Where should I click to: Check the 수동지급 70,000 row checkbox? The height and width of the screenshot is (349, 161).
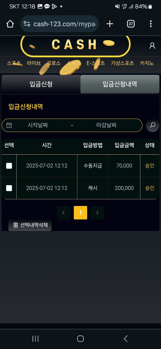(x=9, y=166)
